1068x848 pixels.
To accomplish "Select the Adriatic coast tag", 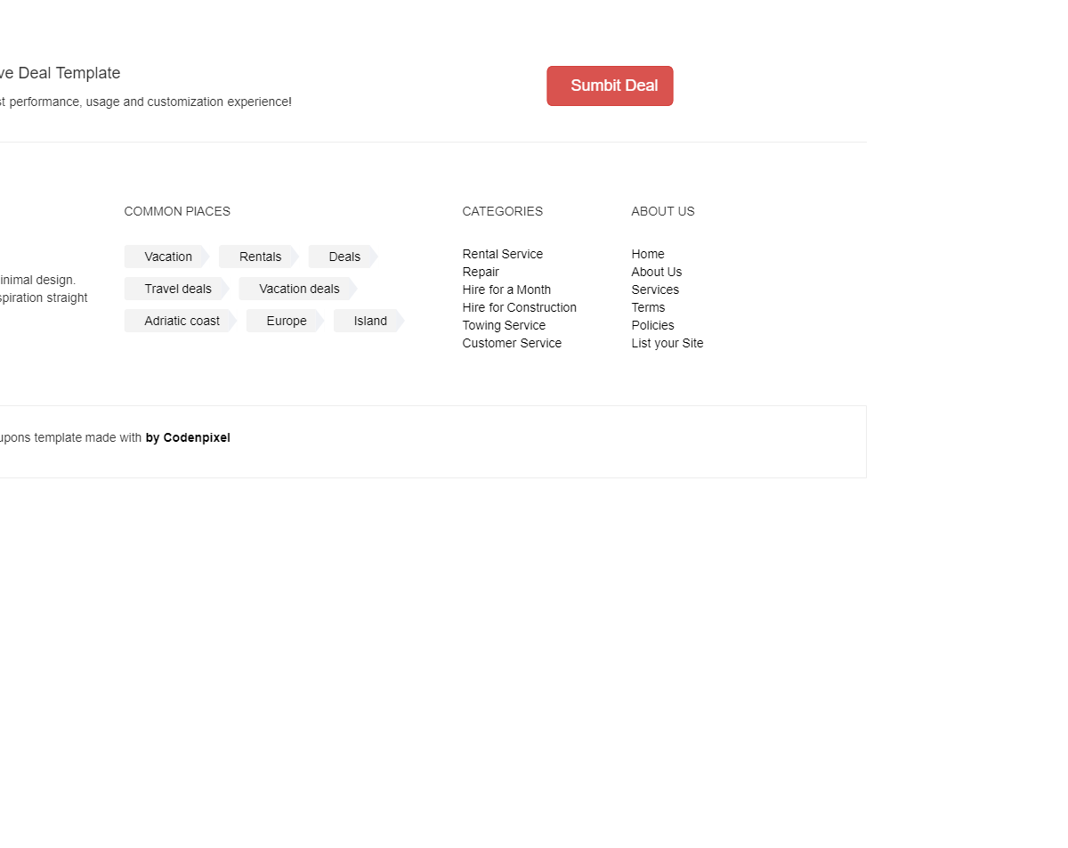I will [x=182, y=321].
